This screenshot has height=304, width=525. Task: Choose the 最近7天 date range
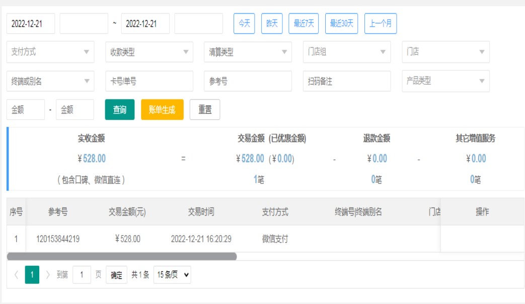click(304, 24)
